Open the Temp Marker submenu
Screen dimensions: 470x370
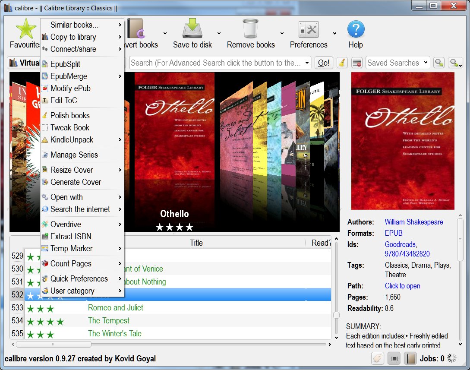click(82, 248)
